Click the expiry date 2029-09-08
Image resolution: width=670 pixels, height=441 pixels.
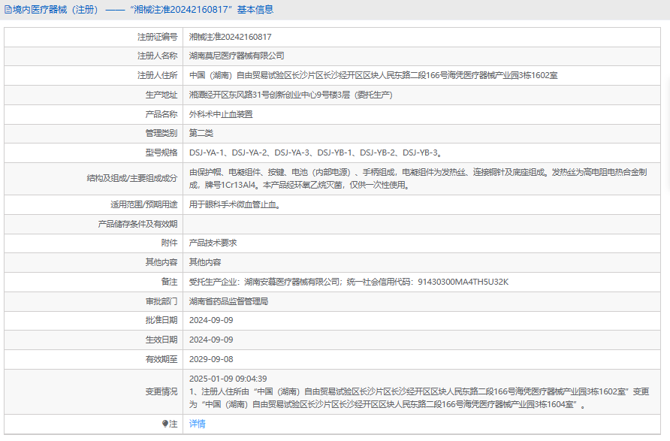click(x=211, y=359)
